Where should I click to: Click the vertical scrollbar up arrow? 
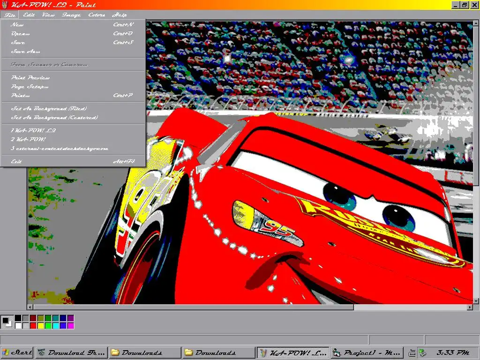pos(476,23)
